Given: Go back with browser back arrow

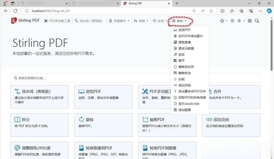Looking at the screenshot, I should [x=6, y=11].
